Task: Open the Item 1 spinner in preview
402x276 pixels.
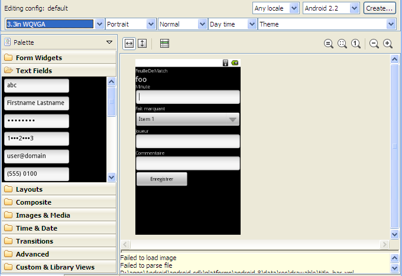Action: click(188, 119)
